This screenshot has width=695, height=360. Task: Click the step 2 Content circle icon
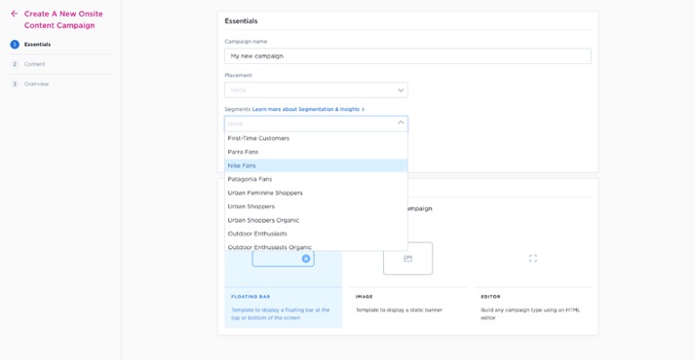(x=15, y=64)
